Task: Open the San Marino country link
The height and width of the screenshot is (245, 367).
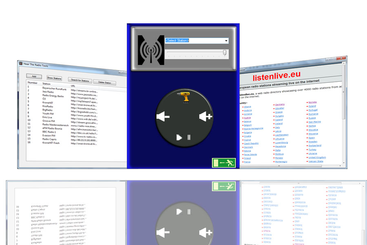Action: point(314,122)
